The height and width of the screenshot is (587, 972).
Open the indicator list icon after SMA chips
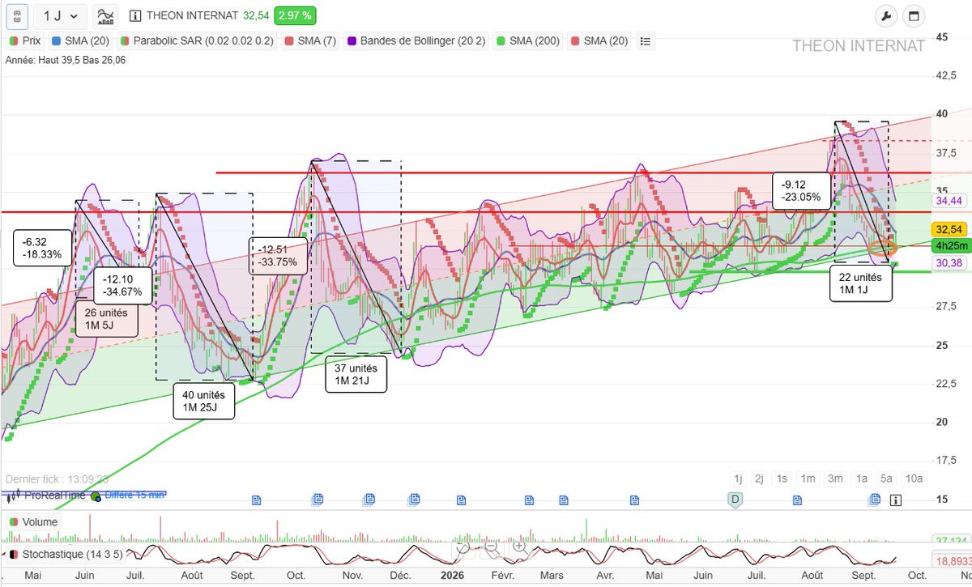tap(646, 40)
